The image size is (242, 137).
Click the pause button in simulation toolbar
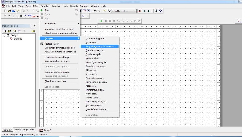click(106, 21)
